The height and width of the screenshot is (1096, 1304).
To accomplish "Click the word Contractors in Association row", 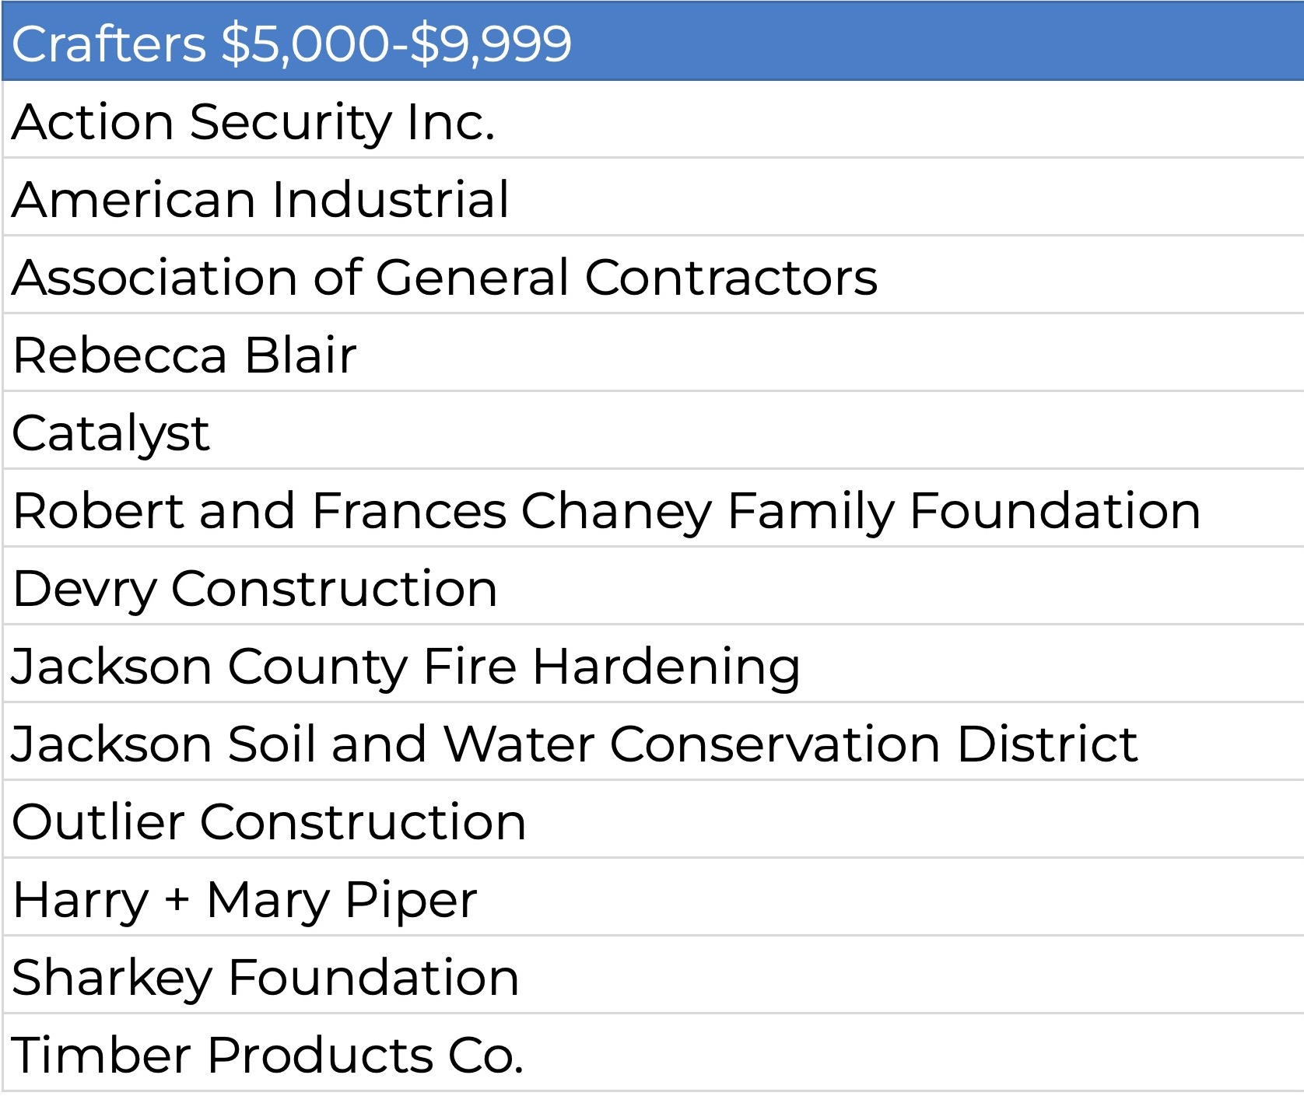I will click(731, 278).
